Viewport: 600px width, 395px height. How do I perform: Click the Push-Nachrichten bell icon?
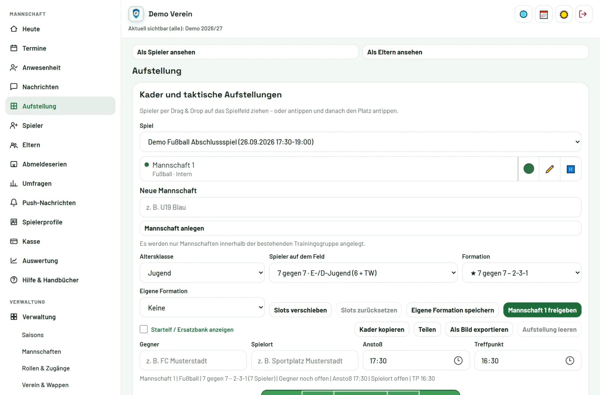(14, 203)
